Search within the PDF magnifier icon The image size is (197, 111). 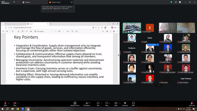(103, 31)
